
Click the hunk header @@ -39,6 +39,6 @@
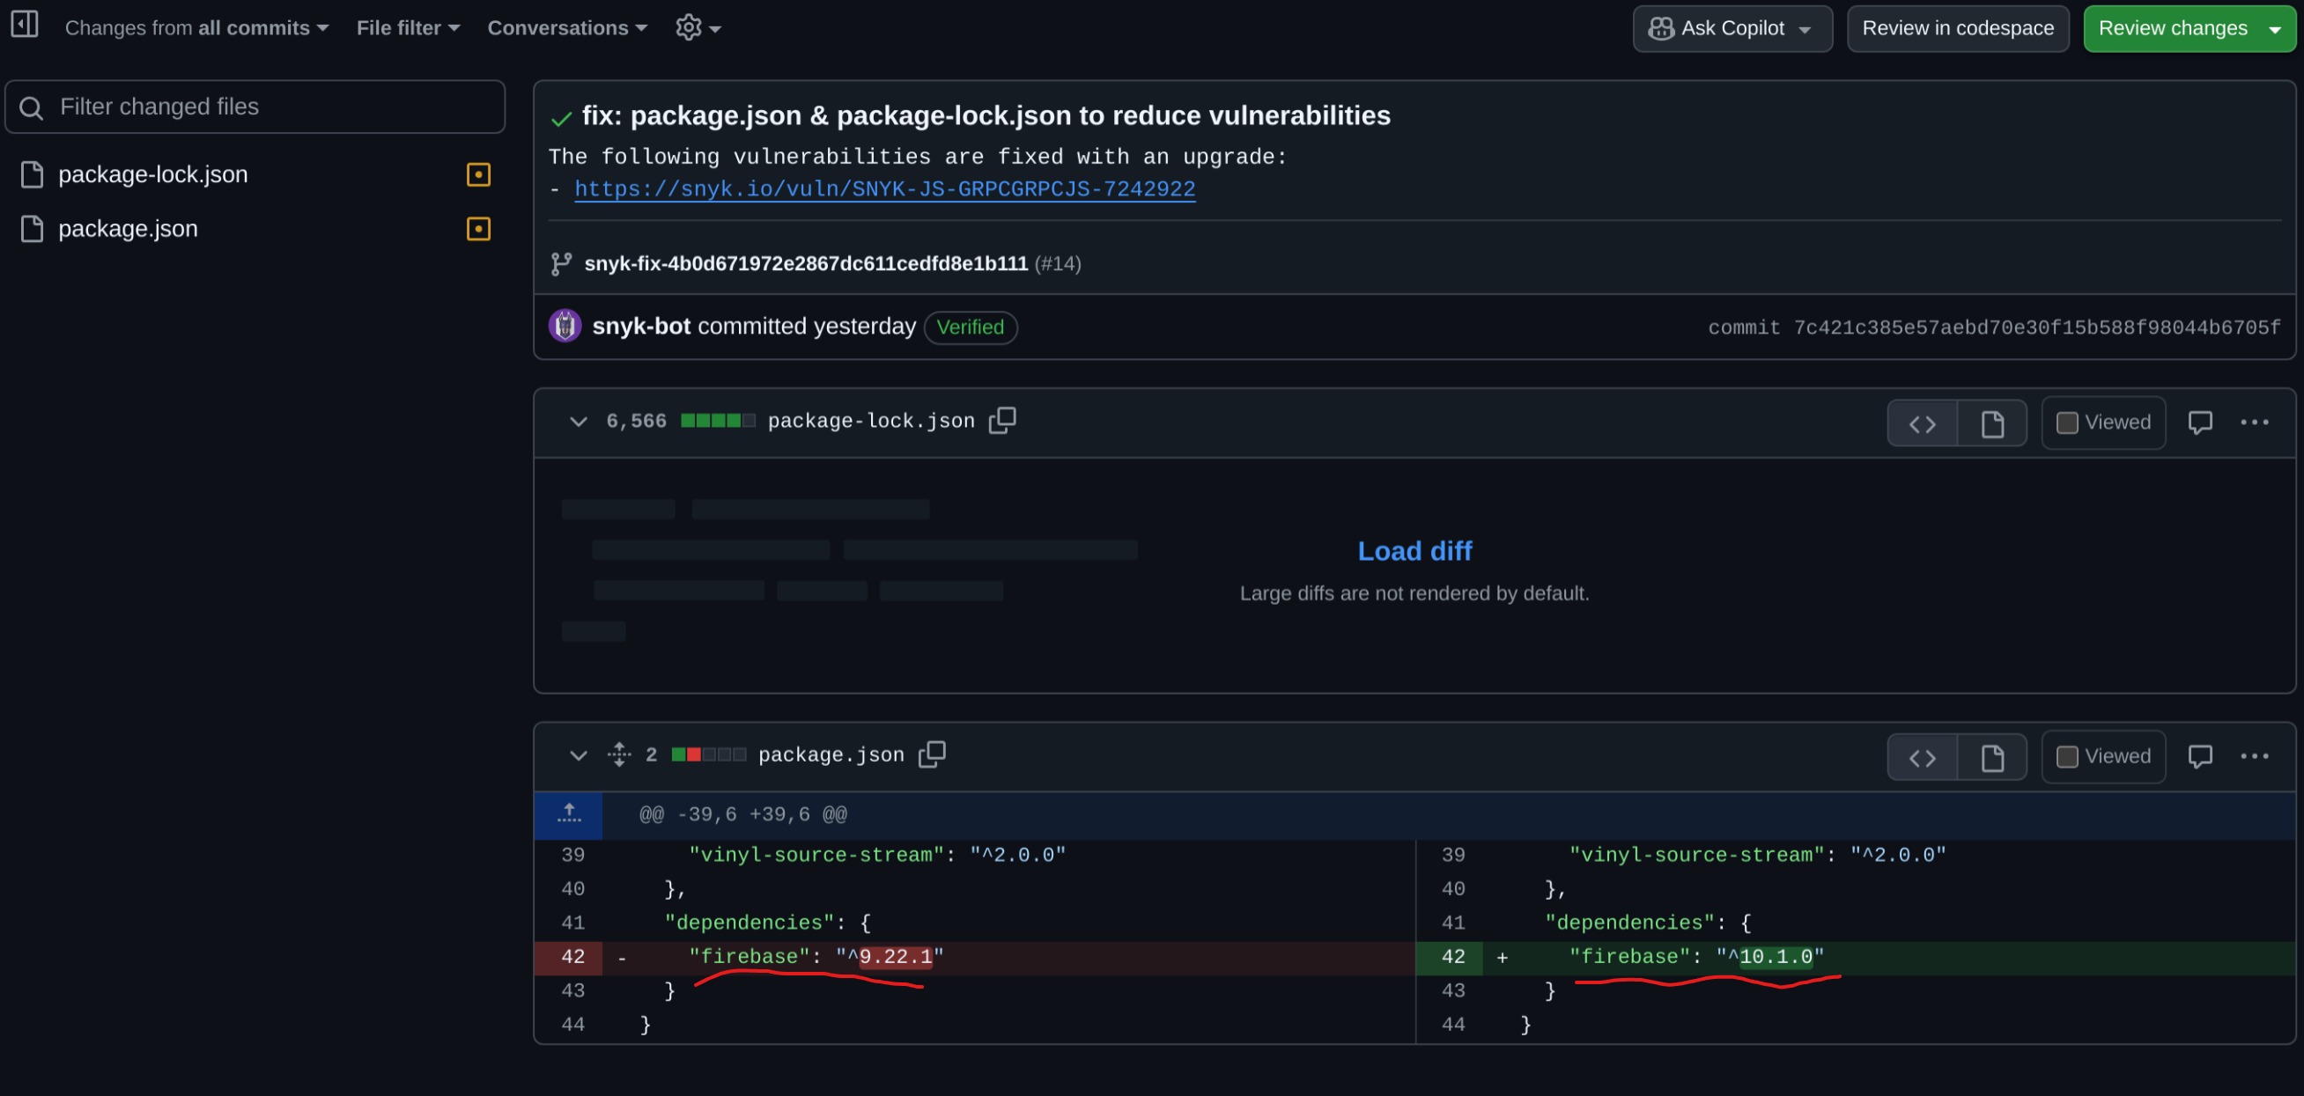tap(742, 815)
